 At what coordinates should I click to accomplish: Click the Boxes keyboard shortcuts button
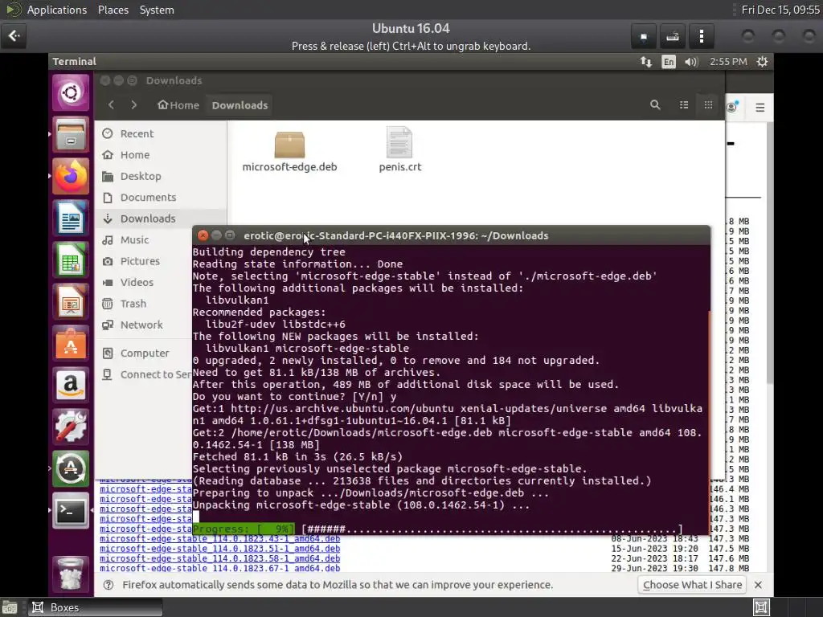(673, 36)
